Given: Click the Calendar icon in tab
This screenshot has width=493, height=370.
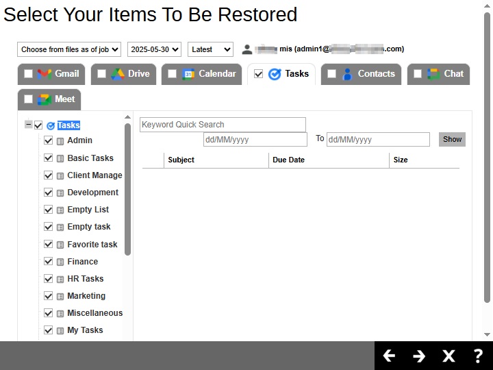Looking at the screenshot, I should click(x=188, y=74).
